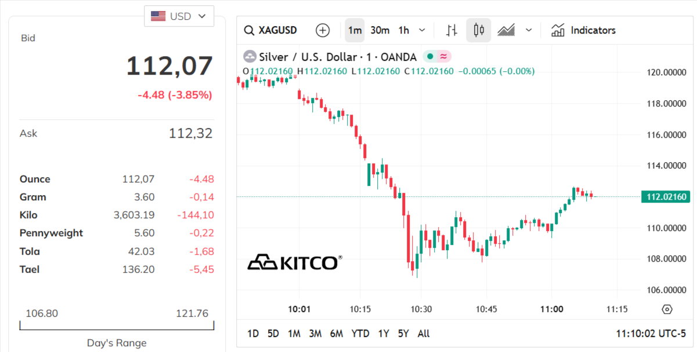This screenshot has width=697, height=352.
Task: Select the Candles chart style icon
Action: (479, 30)
